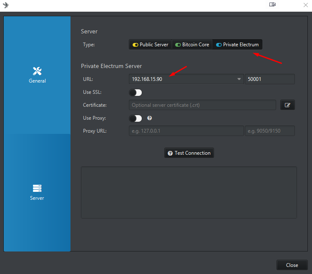Image resolution: width=312 pixels, height=274 pixels.
Task: Toggle the Use Proxy switch
Action: coord(136,118)
